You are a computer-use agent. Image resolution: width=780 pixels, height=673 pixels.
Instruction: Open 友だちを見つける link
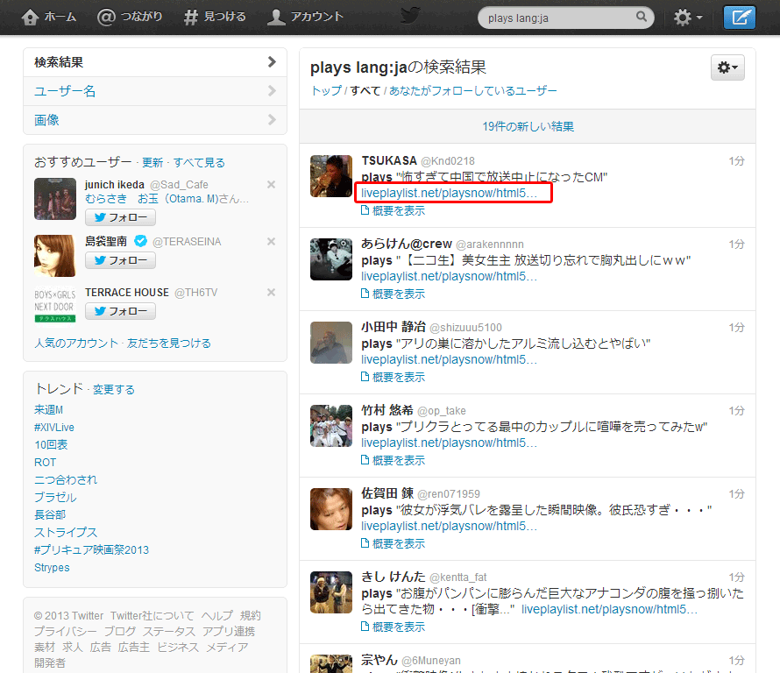pyautogui.click(x=168, y=344)
